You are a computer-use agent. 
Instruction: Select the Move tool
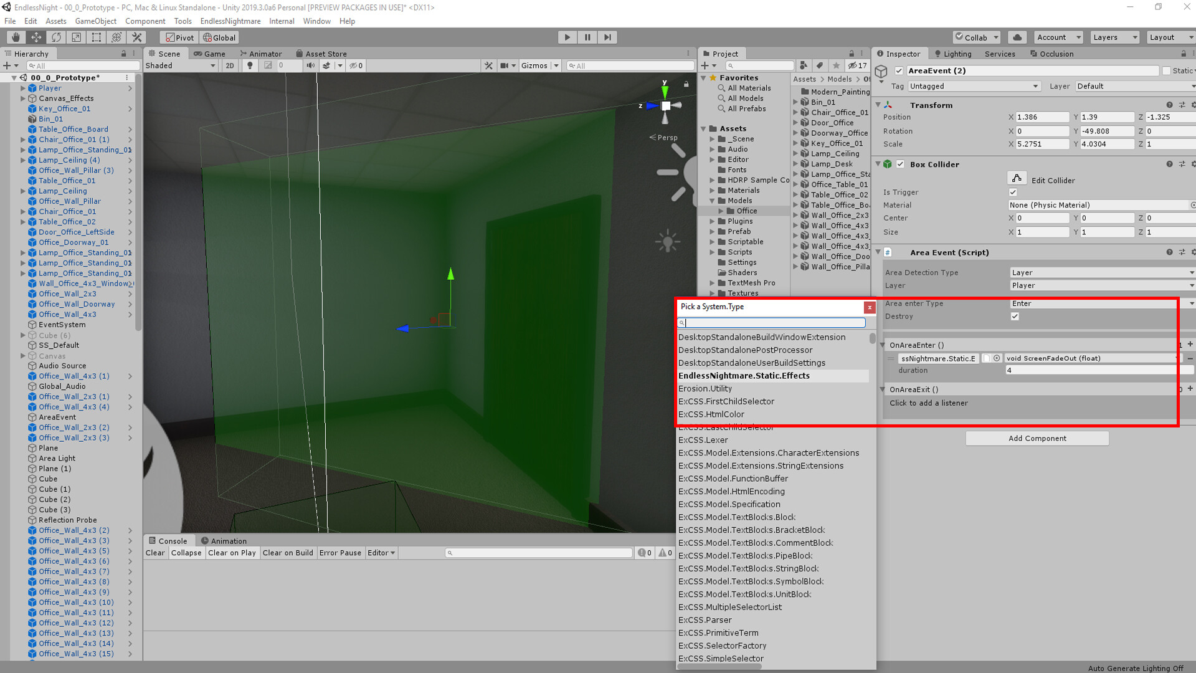(36, 37)
